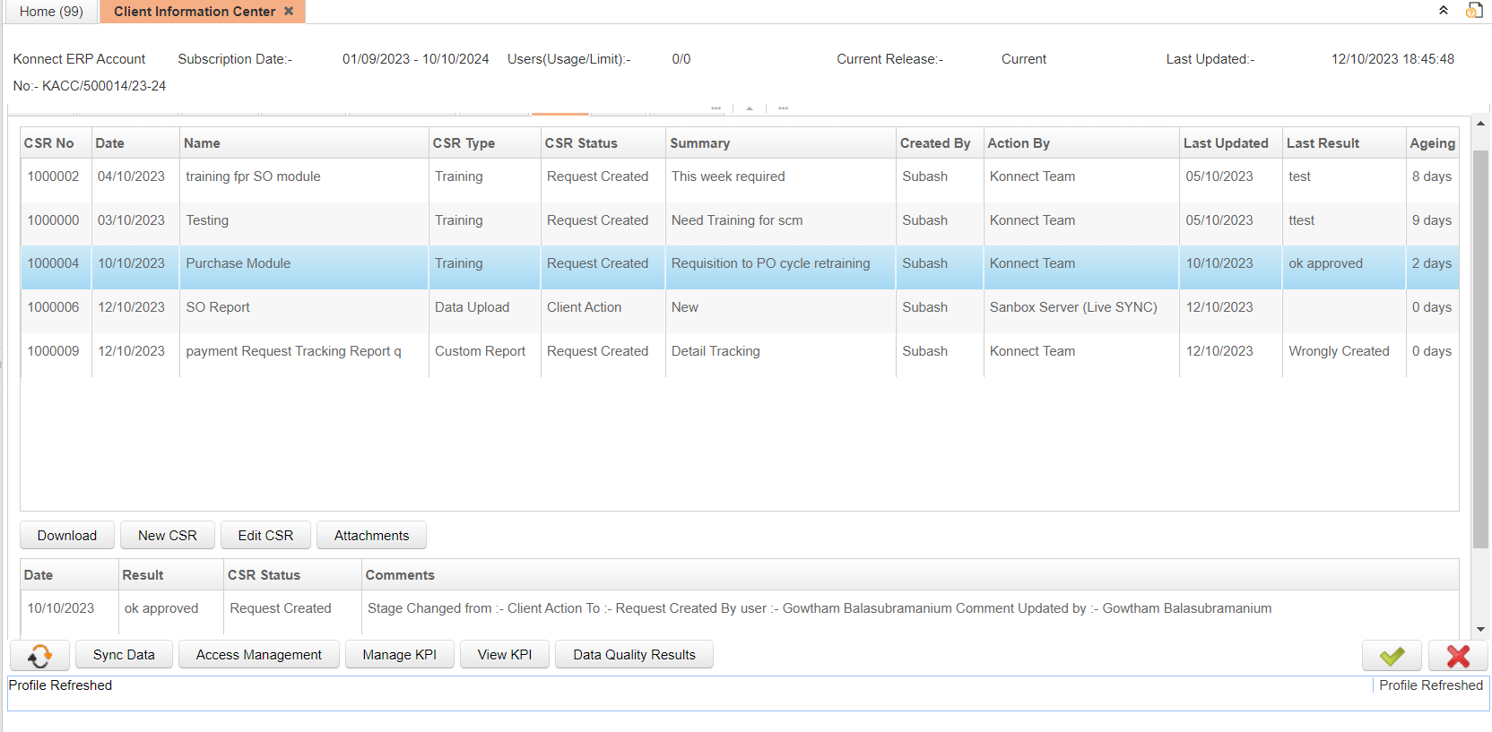Viewport: 1492px width, 732px height.
Task: Click the scrollbar up arrow
Action: pos(1480,124)
